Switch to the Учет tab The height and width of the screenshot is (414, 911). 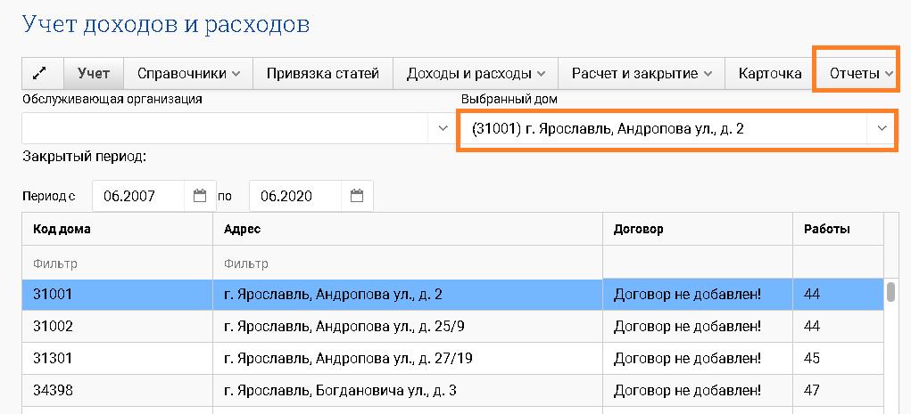point(93,74)
